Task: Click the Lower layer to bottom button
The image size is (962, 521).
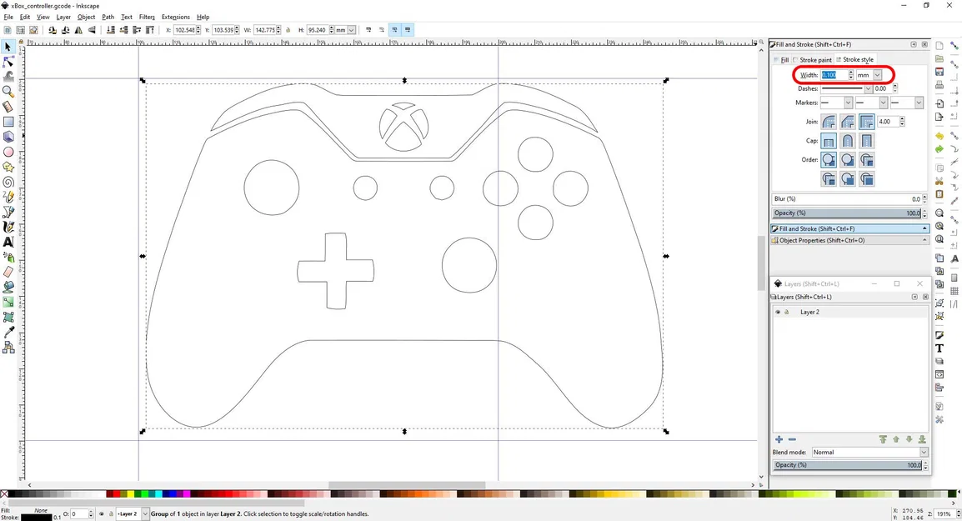Action: point(921,439)
